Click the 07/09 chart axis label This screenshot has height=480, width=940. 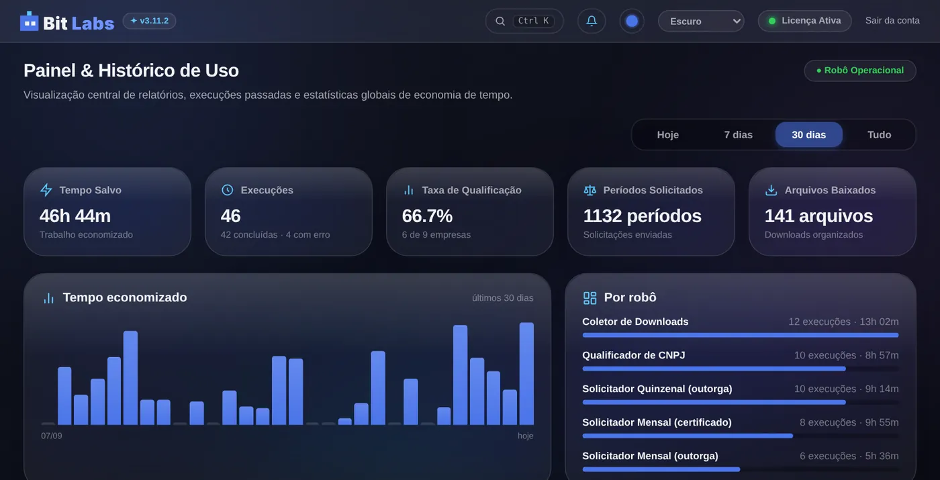(52, 436)
